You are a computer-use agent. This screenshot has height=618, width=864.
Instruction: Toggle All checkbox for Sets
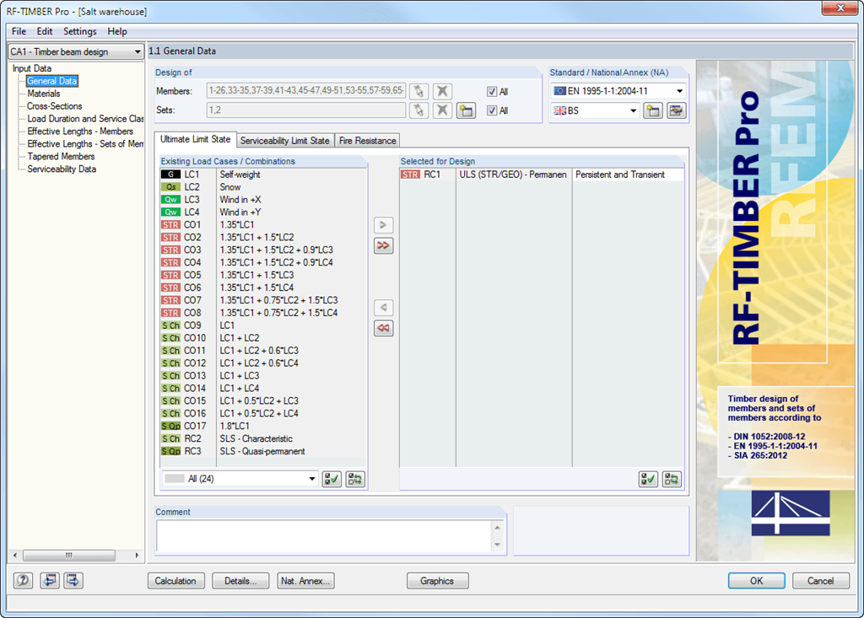point(492,110)
